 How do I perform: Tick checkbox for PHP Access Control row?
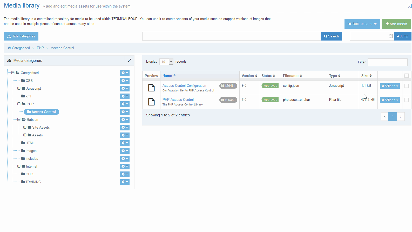pos(407,100)
